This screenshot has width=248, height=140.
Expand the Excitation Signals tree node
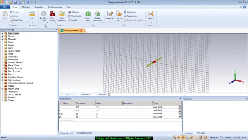2,77
